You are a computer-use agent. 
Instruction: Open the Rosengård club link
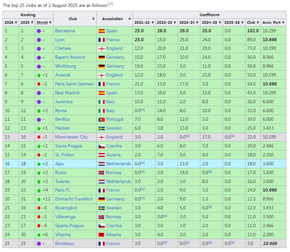(66, 208)
